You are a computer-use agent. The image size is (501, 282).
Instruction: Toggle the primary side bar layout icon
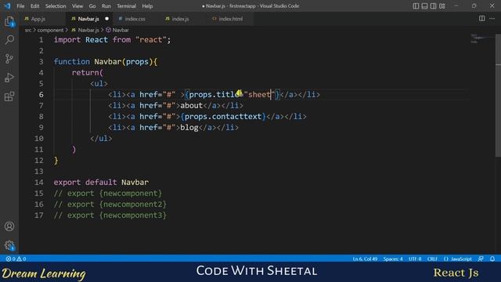(x=416, y=6)
